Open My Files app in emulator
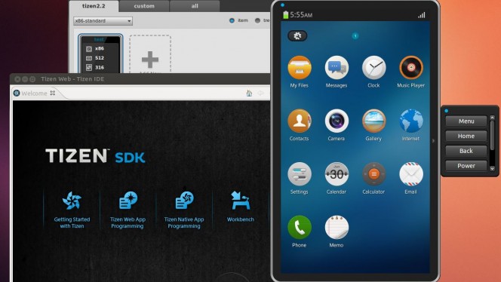501x282 pixels. (x=300, y=68)
